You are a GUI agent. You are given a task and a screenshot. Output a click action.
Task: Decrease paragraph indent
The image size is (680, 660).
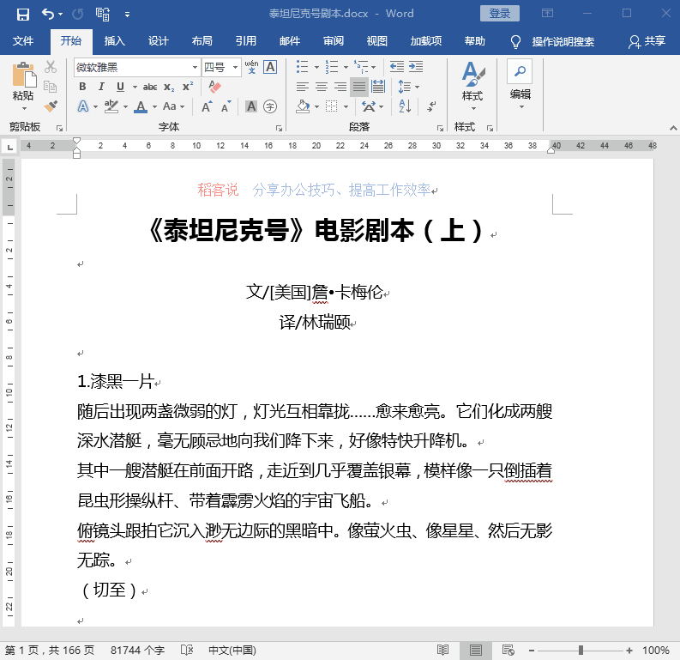click(397, 67)
